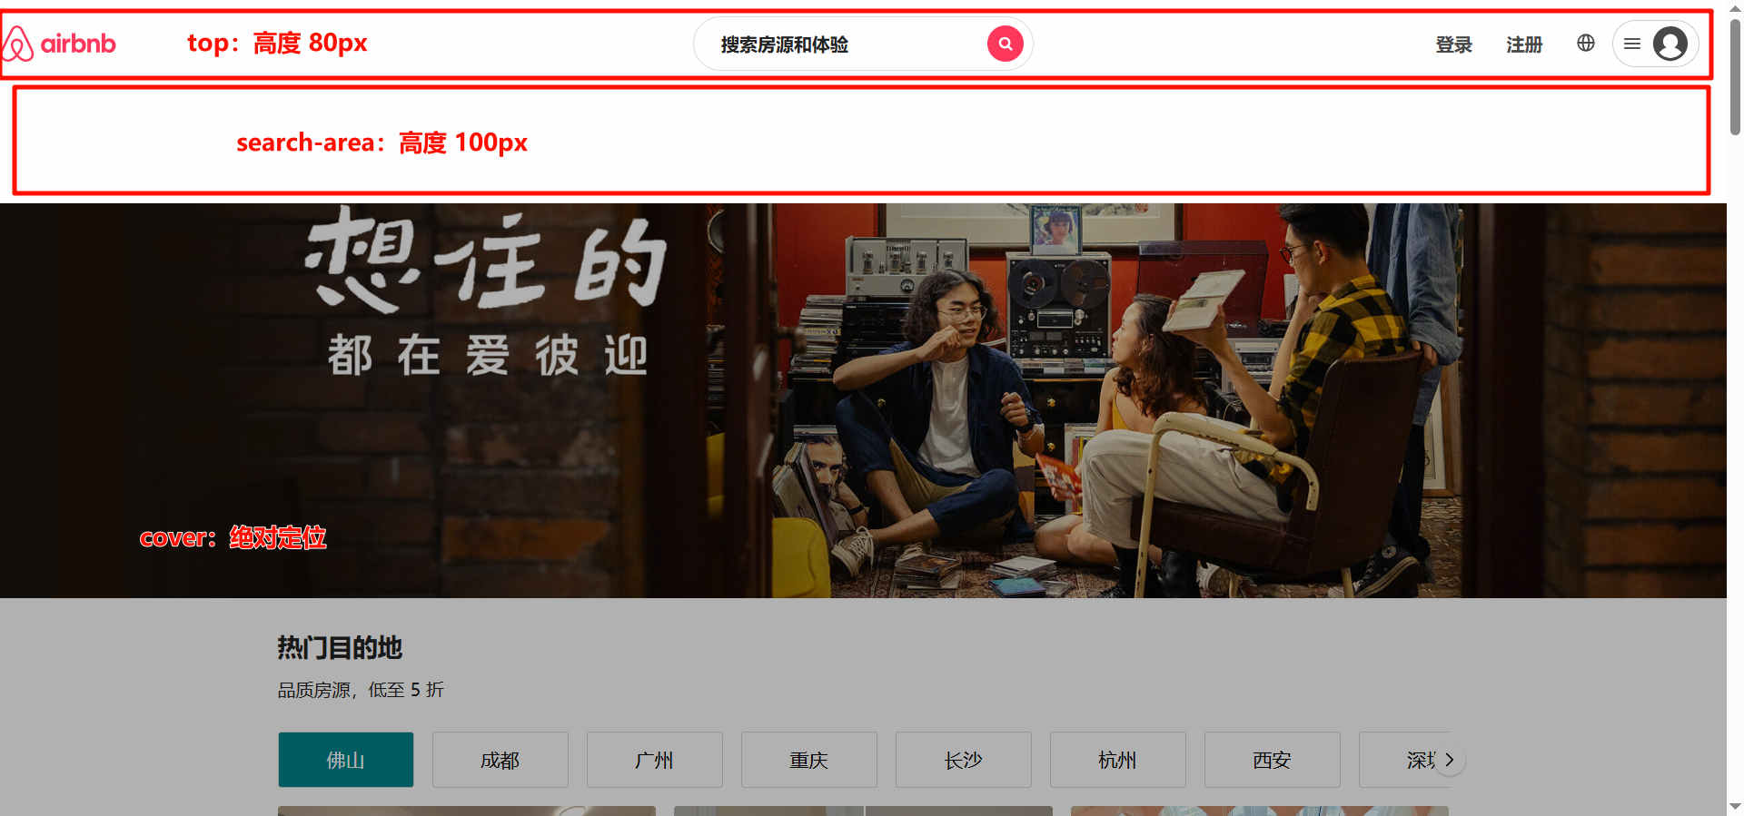The height and width of the screenshot is (816, 1744).
Task: Click the scrollbar down arrow
Action: tap(1735, 806)
